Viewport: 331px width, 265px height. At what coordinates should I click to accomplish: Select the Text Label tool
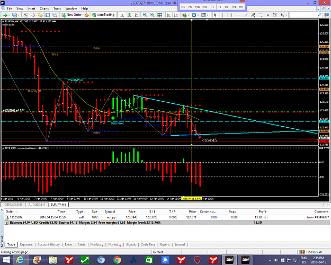(275, 15)
